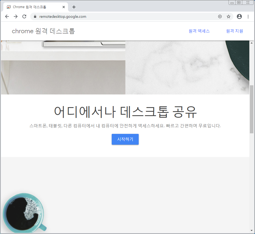Image resolution: width=255 pixels, height=234 pixels.
Task: Minimize the Chrome window
Action: (x=232, y=3)
